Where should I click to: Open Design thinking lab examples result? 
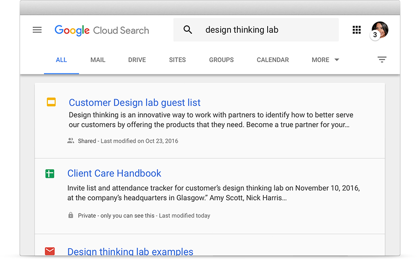130,252
